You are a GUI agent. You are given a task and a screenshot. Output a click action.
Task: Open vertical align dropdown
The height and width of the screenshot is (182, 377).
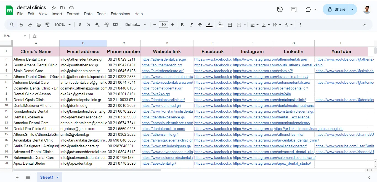266,25
